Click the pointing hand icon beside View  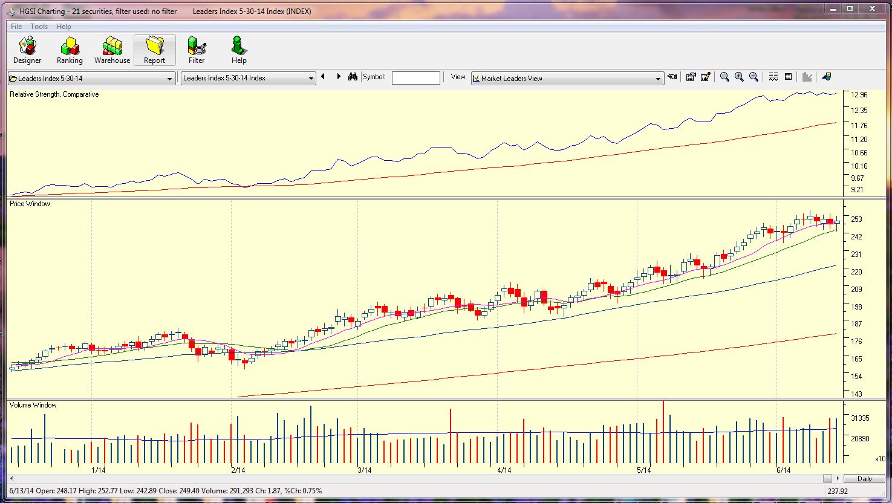coord(672,77)
